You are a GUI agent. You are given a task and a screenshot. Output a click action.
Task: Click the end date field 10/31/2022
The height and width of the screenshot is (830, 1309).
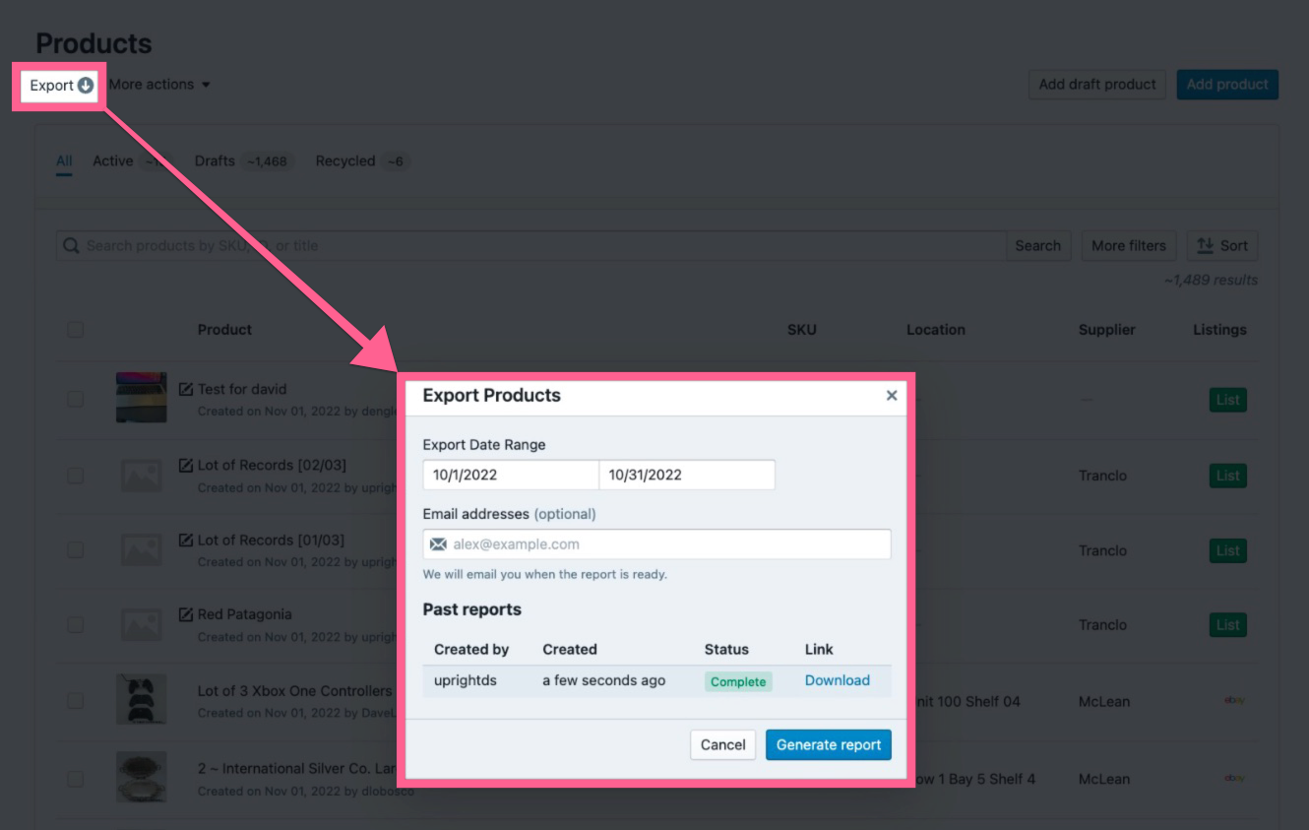687,475
